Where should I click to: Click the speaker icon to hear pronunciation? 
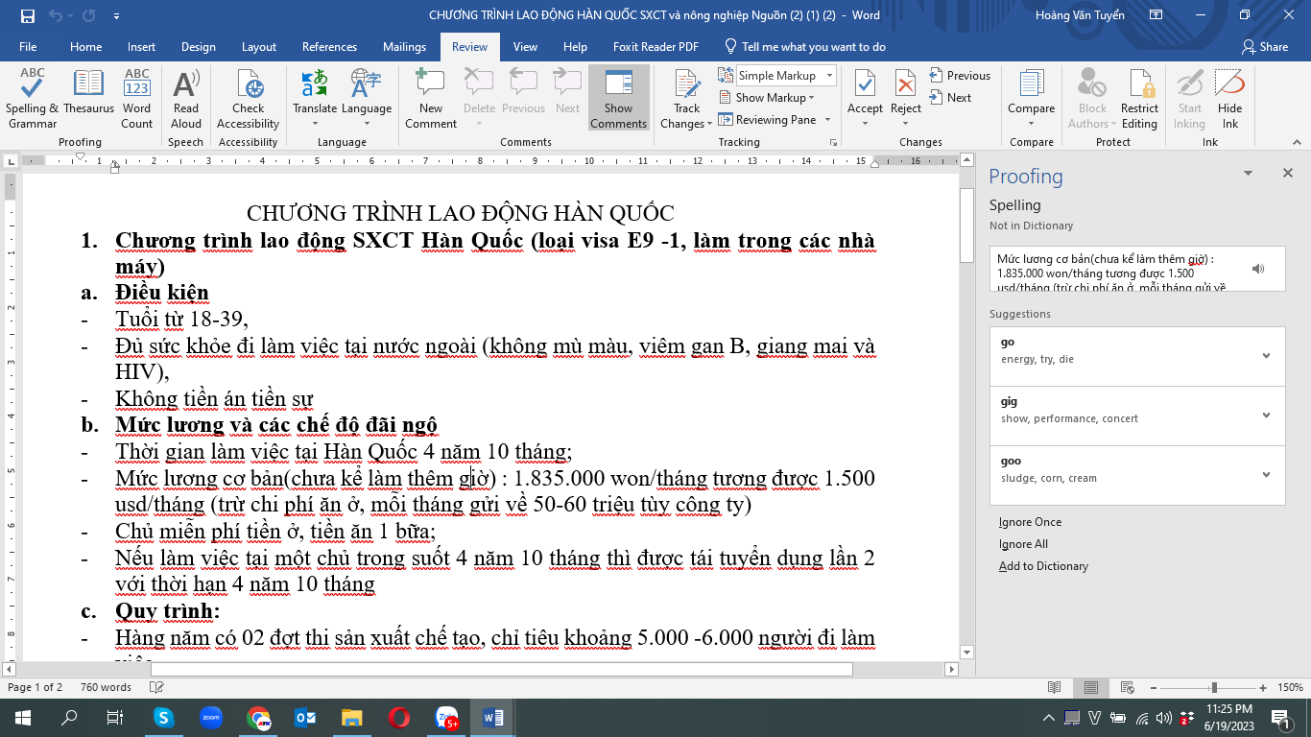[x=1257, y=268]
